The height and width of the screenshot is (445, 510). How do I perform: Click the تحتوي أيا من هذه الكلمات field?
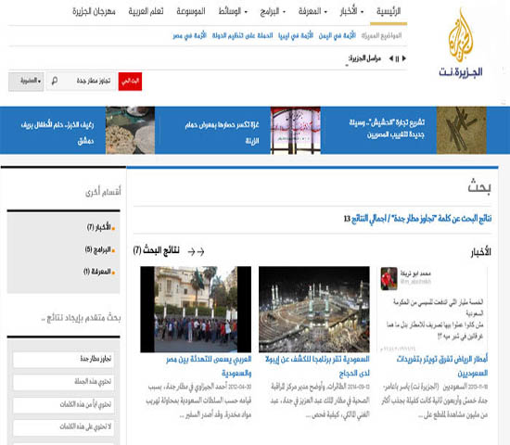(63, 404)
